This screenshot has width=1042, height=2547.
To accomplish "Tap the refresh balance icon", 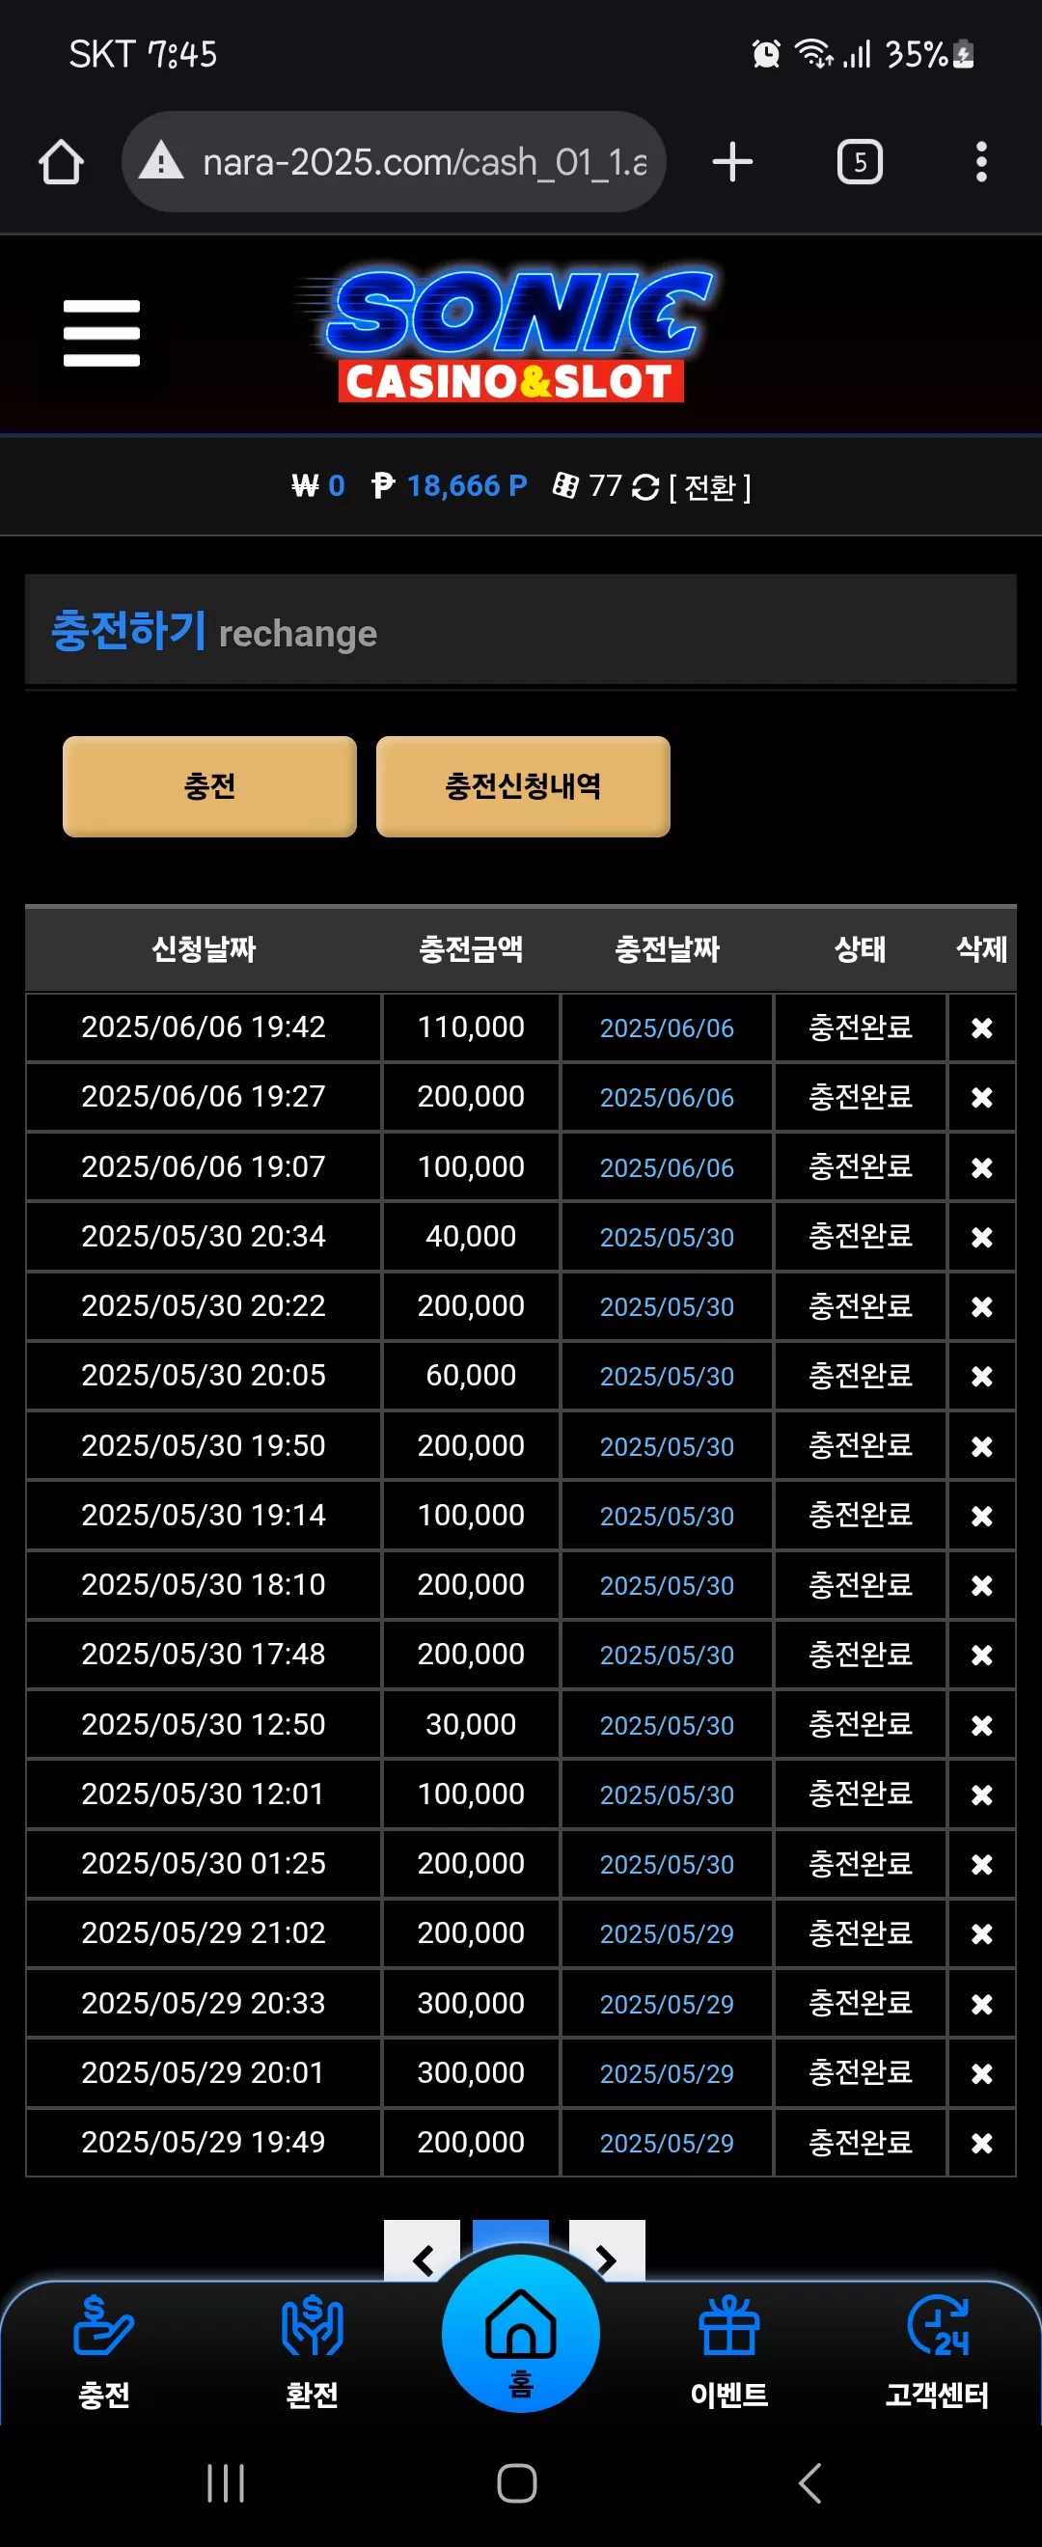I will tap(645, 486).
